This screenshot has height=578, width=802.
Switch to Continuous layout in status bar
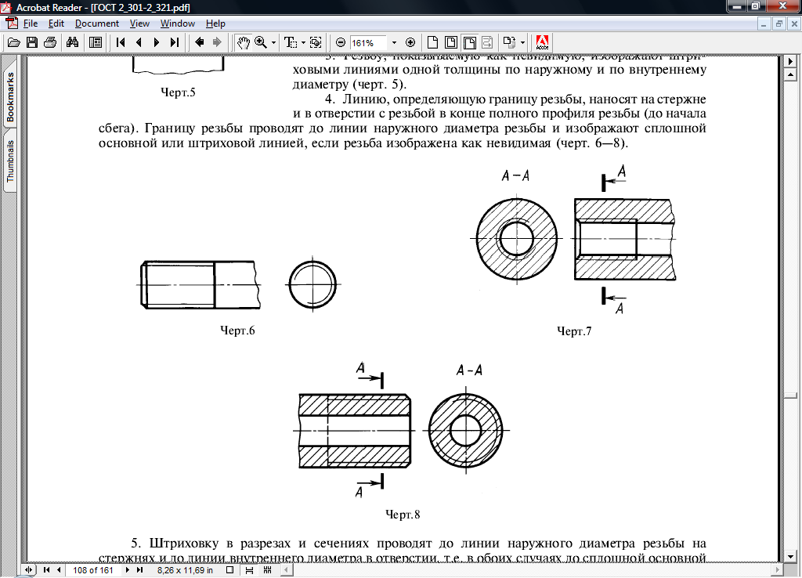(x=249, y=570)
